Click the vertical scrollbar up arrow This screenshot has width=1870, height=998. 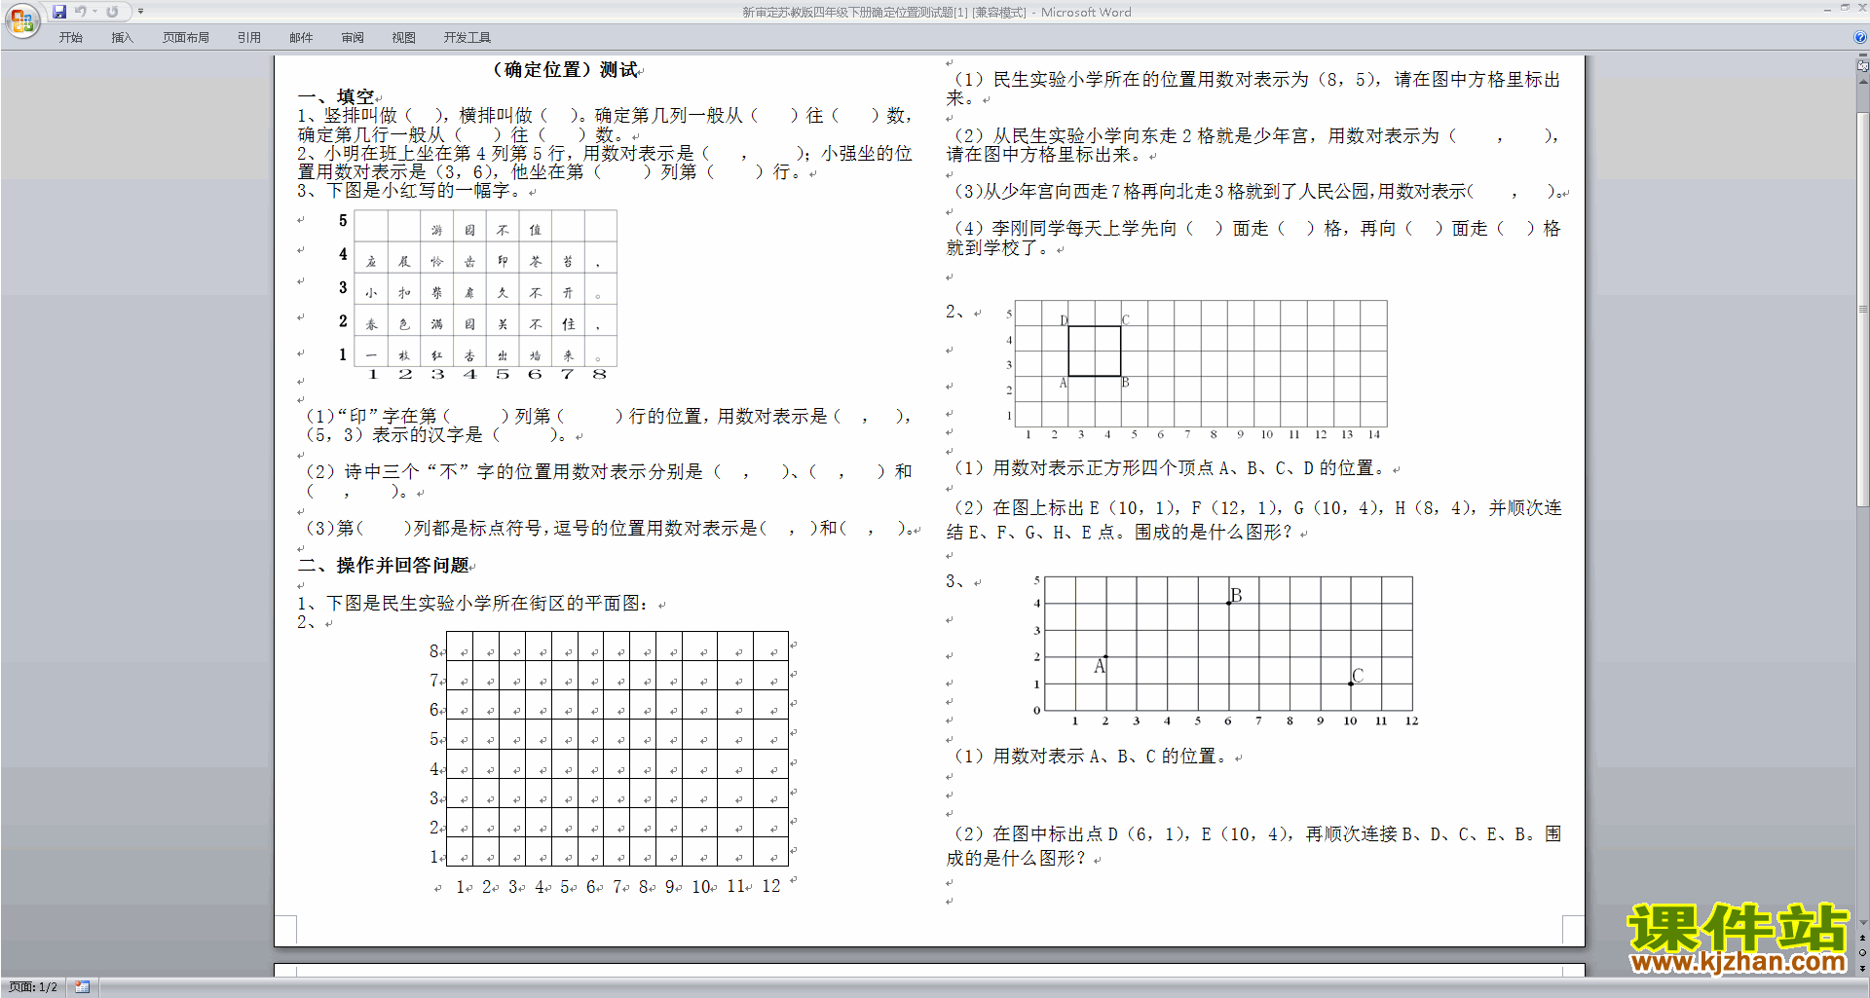point(1863,84)
